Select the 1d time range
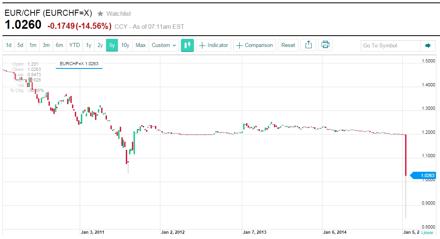The width and height of the screenshot is (440, 239). [x=9, y=45]
